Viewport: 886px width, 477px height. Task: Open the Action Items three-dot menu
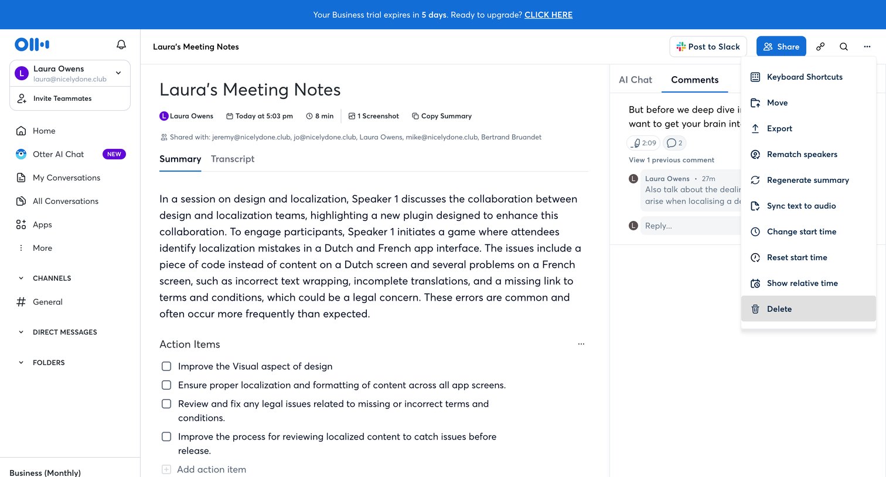[x=581, y=344]
